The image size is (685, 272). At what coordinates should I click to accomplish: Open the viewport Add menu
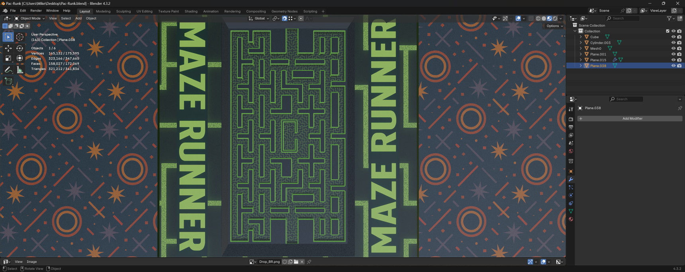[x=78, y=18]
